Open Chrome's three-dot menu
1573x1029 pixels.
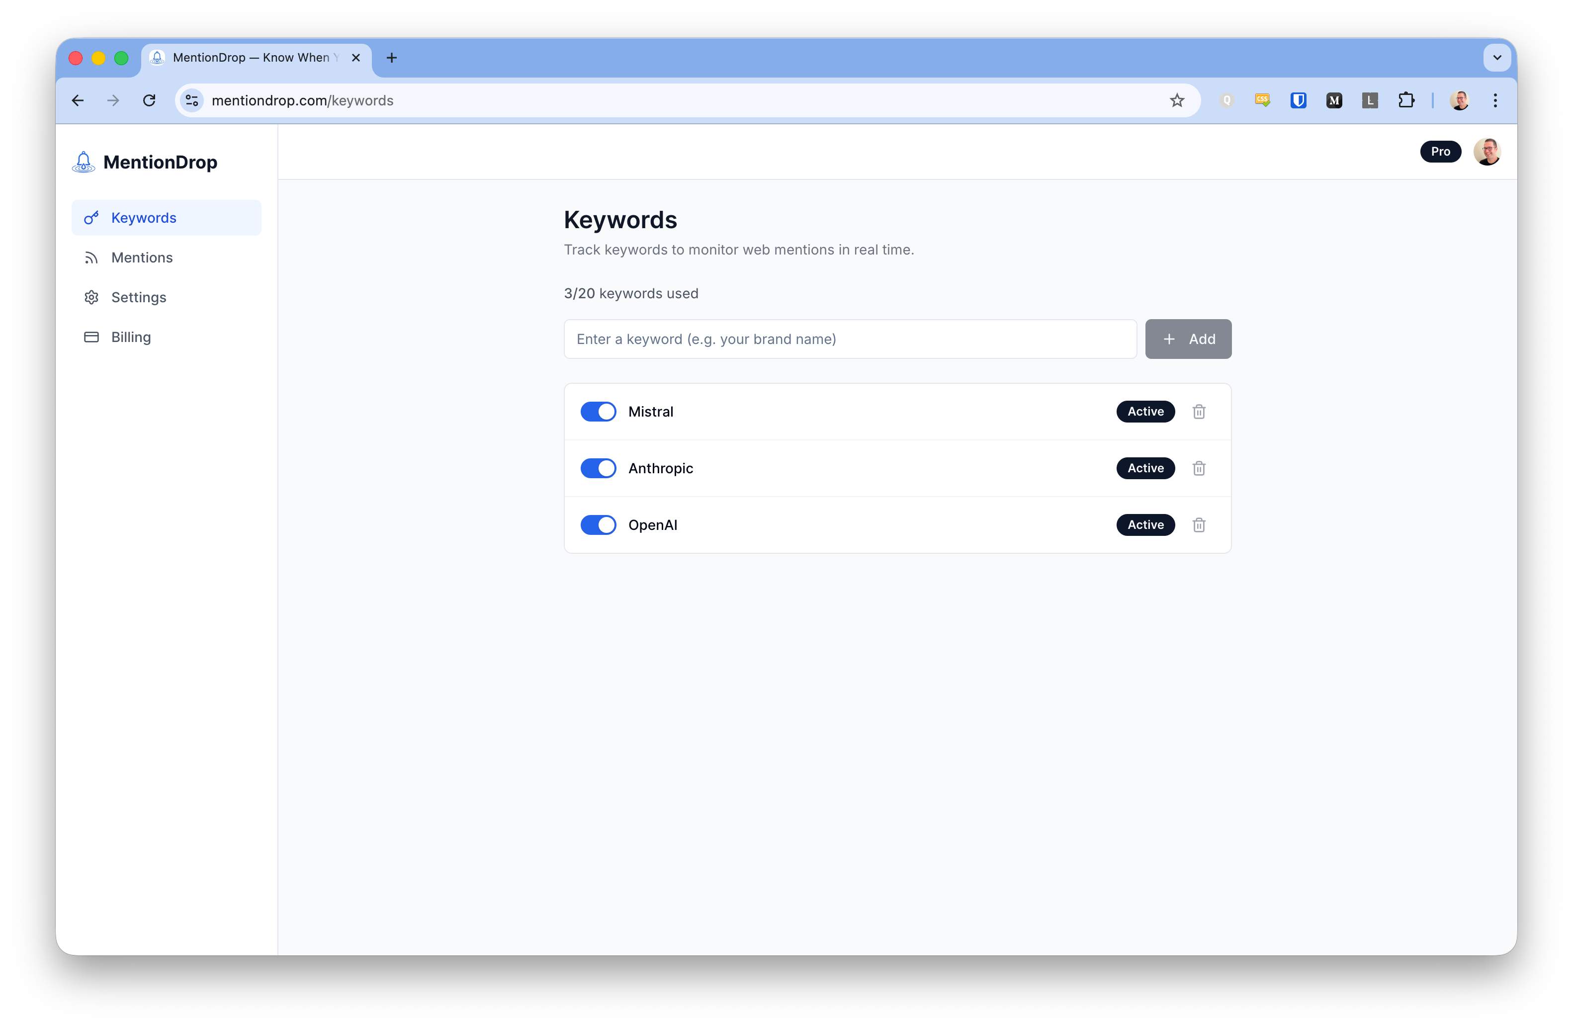coord(1495,100)
